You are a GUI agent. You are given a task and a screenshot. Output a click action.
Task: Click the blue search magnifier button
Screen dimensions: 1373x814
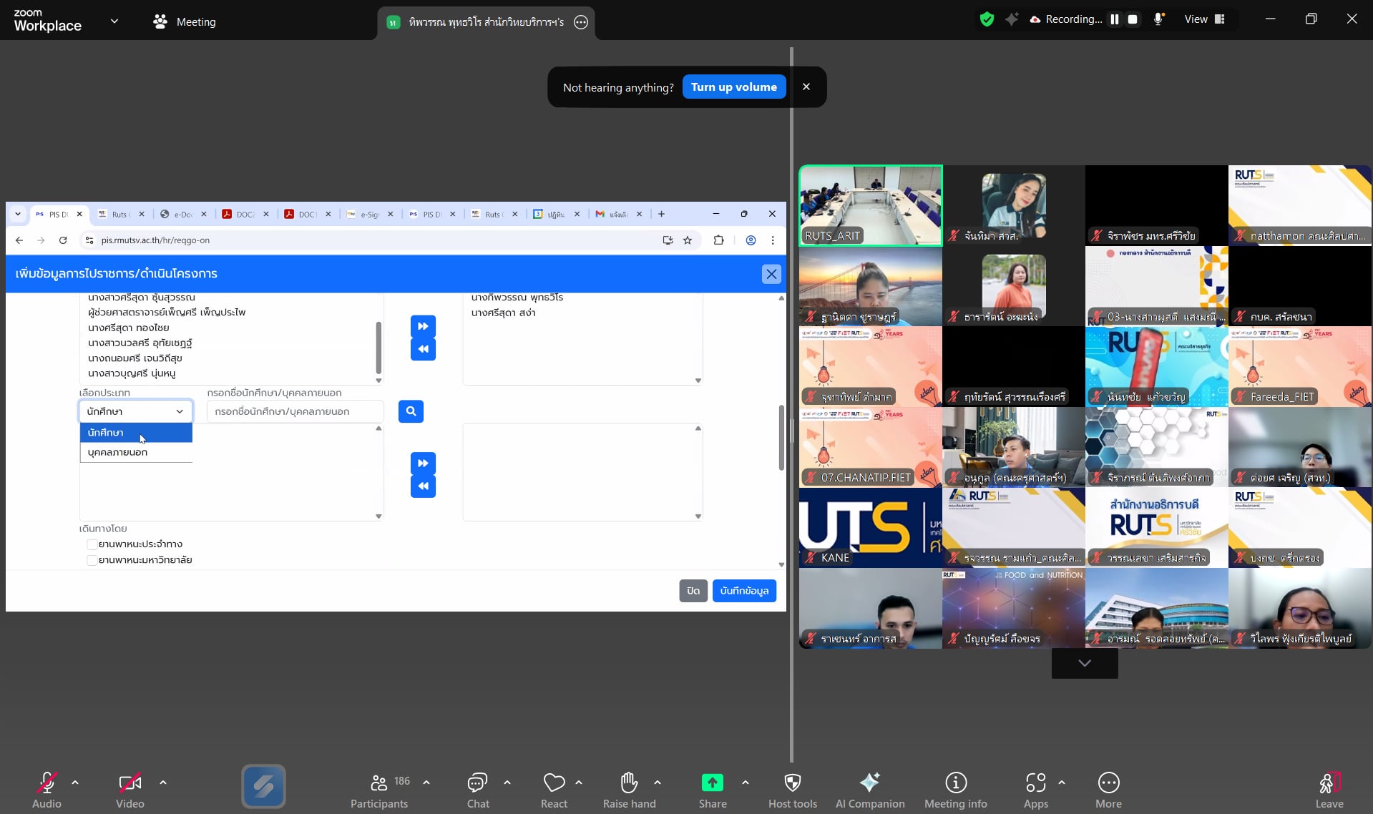[411, 411]
